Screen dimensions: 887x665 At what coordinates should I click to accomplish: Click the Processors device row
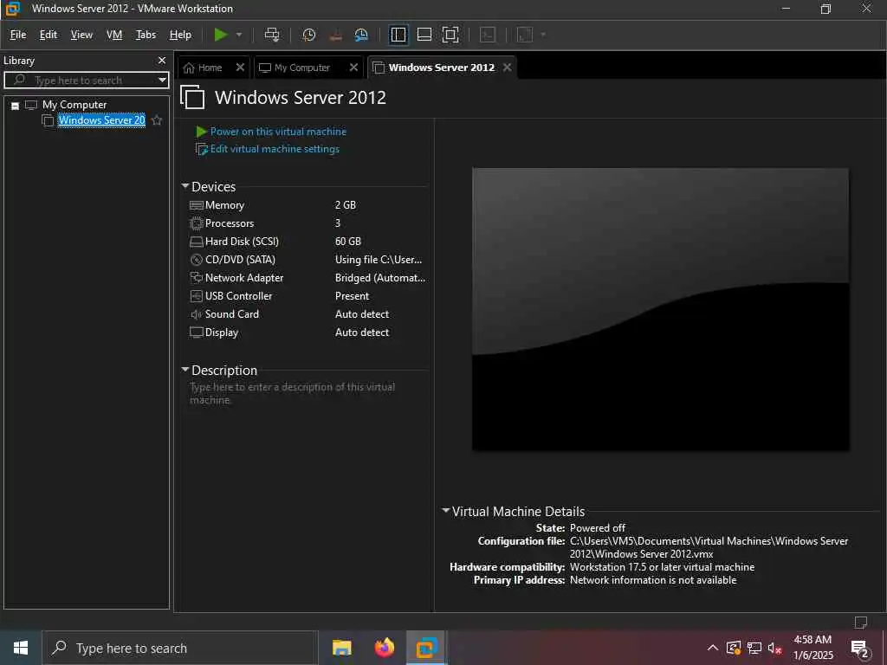coord(308,223)
